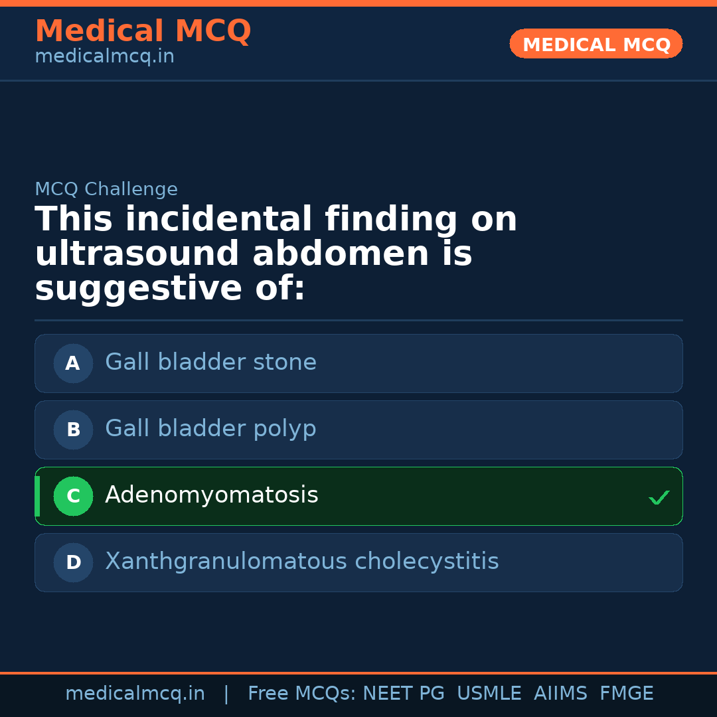The width and height of the screenshot is (717, 717).
Task: Click the green letter C circle
Action: coord(73,496)
